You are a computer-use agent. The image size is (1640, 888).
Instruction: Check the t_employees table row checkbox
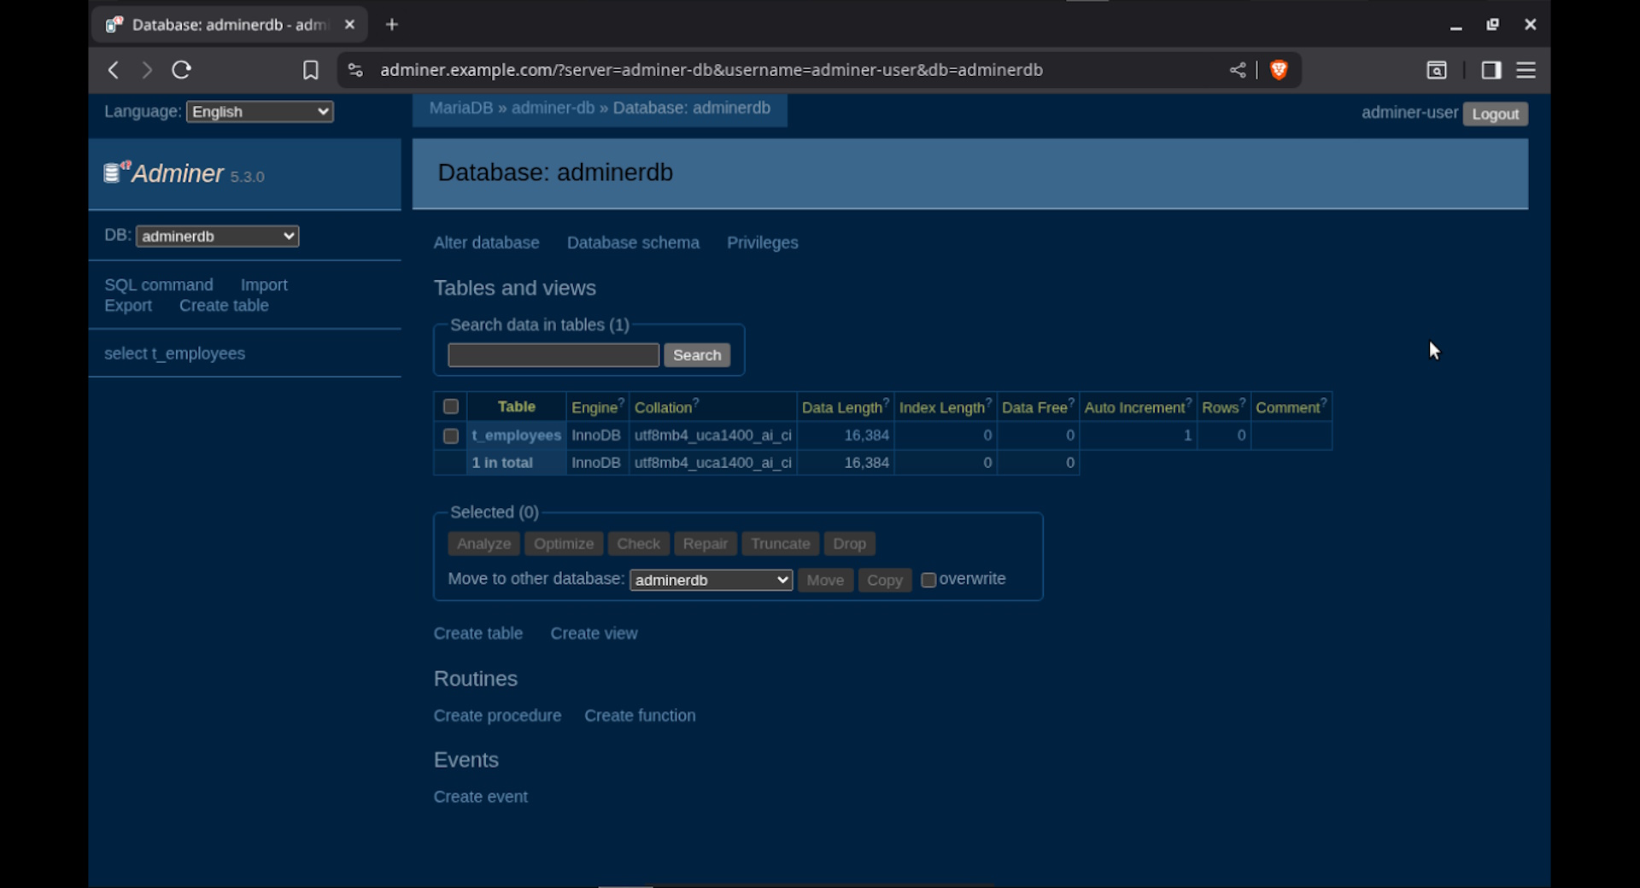click(450, 435)
